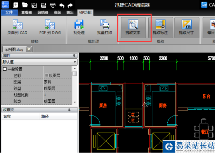Click the save as PDF icon
The height and width of the screenshot is (153, 215).
(x=43, y=5)
